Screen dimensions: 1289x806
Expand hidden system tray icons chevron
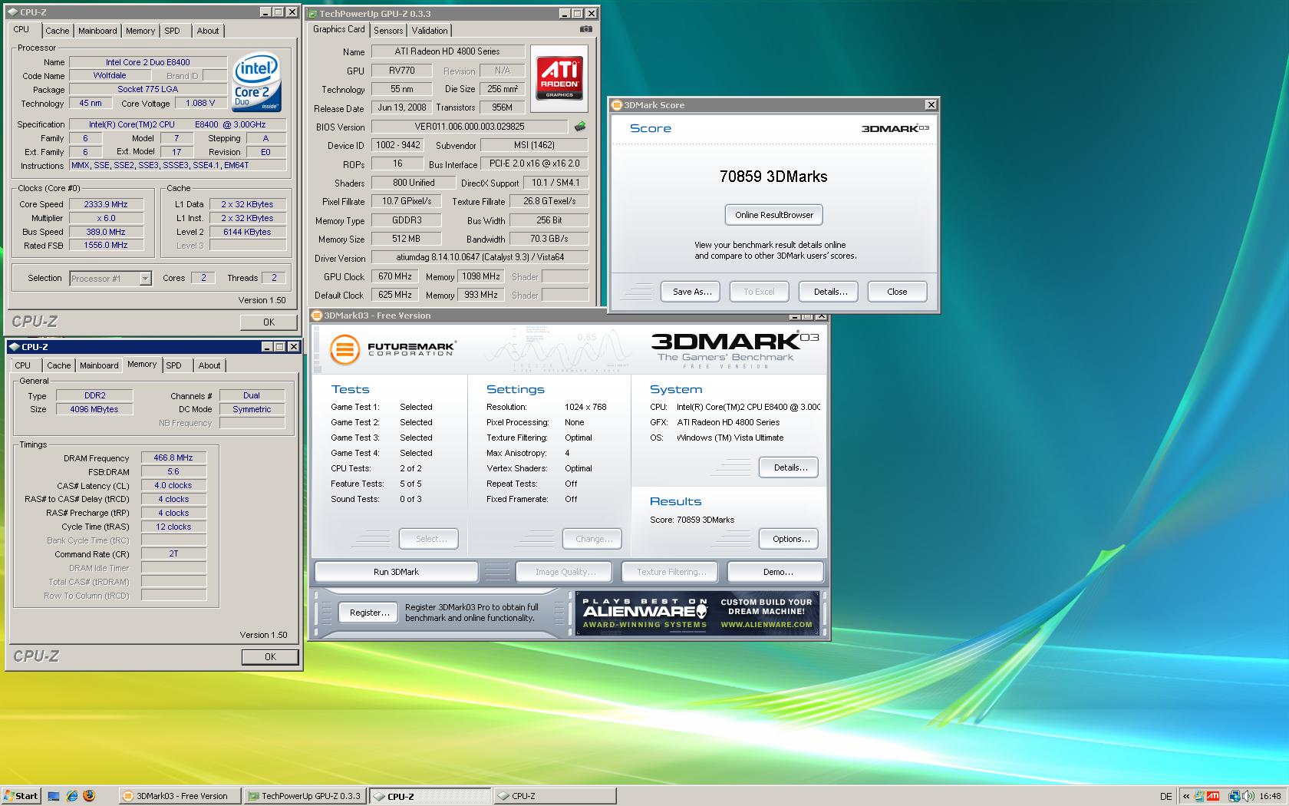coord(1185,796)
